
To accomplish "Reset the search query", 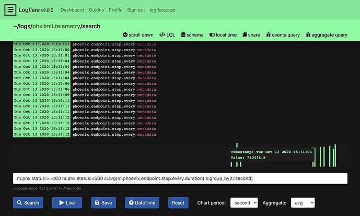I will pos(178,203).
